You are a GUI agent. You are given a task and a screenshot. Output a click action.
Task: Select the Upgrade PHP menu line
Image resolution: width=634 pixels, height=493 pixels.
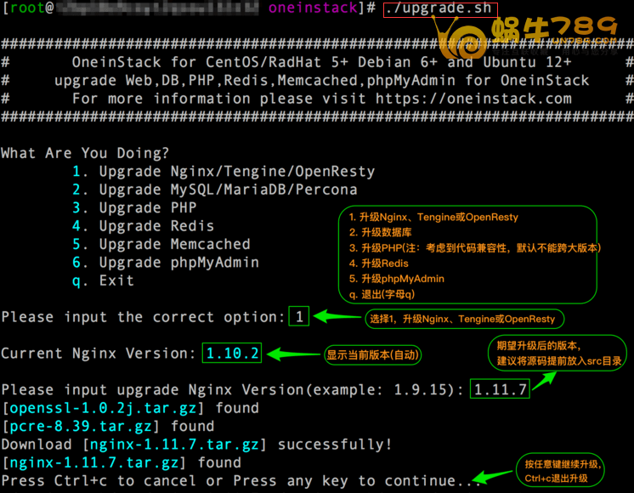[x=147, y=207]
